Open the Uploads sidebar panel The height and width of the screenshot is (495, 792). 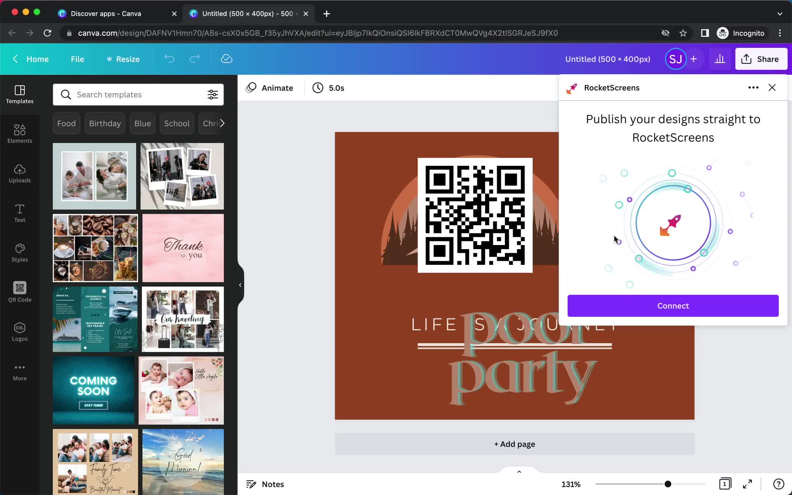click(19, 174)
